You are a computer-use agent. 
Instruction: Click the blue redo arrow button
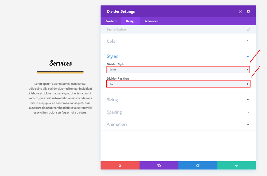tap(198, 165)
